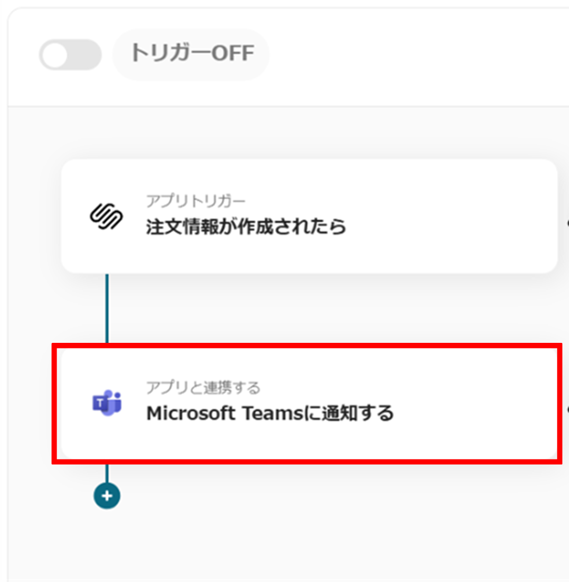Open options menu dot on Teams card edge

(x=567, y=410)
